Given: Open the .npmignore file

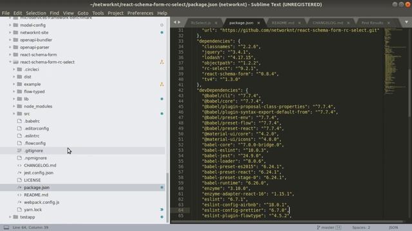Looking at the screenshot, I should 35,158.
